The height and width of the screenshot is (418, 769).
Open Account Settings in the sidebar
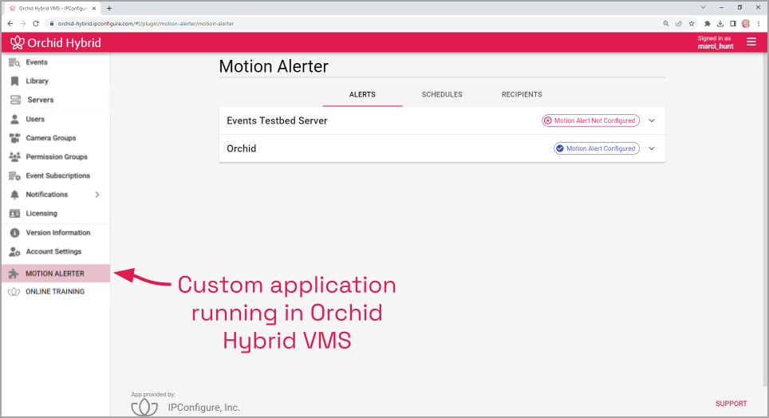55,252
